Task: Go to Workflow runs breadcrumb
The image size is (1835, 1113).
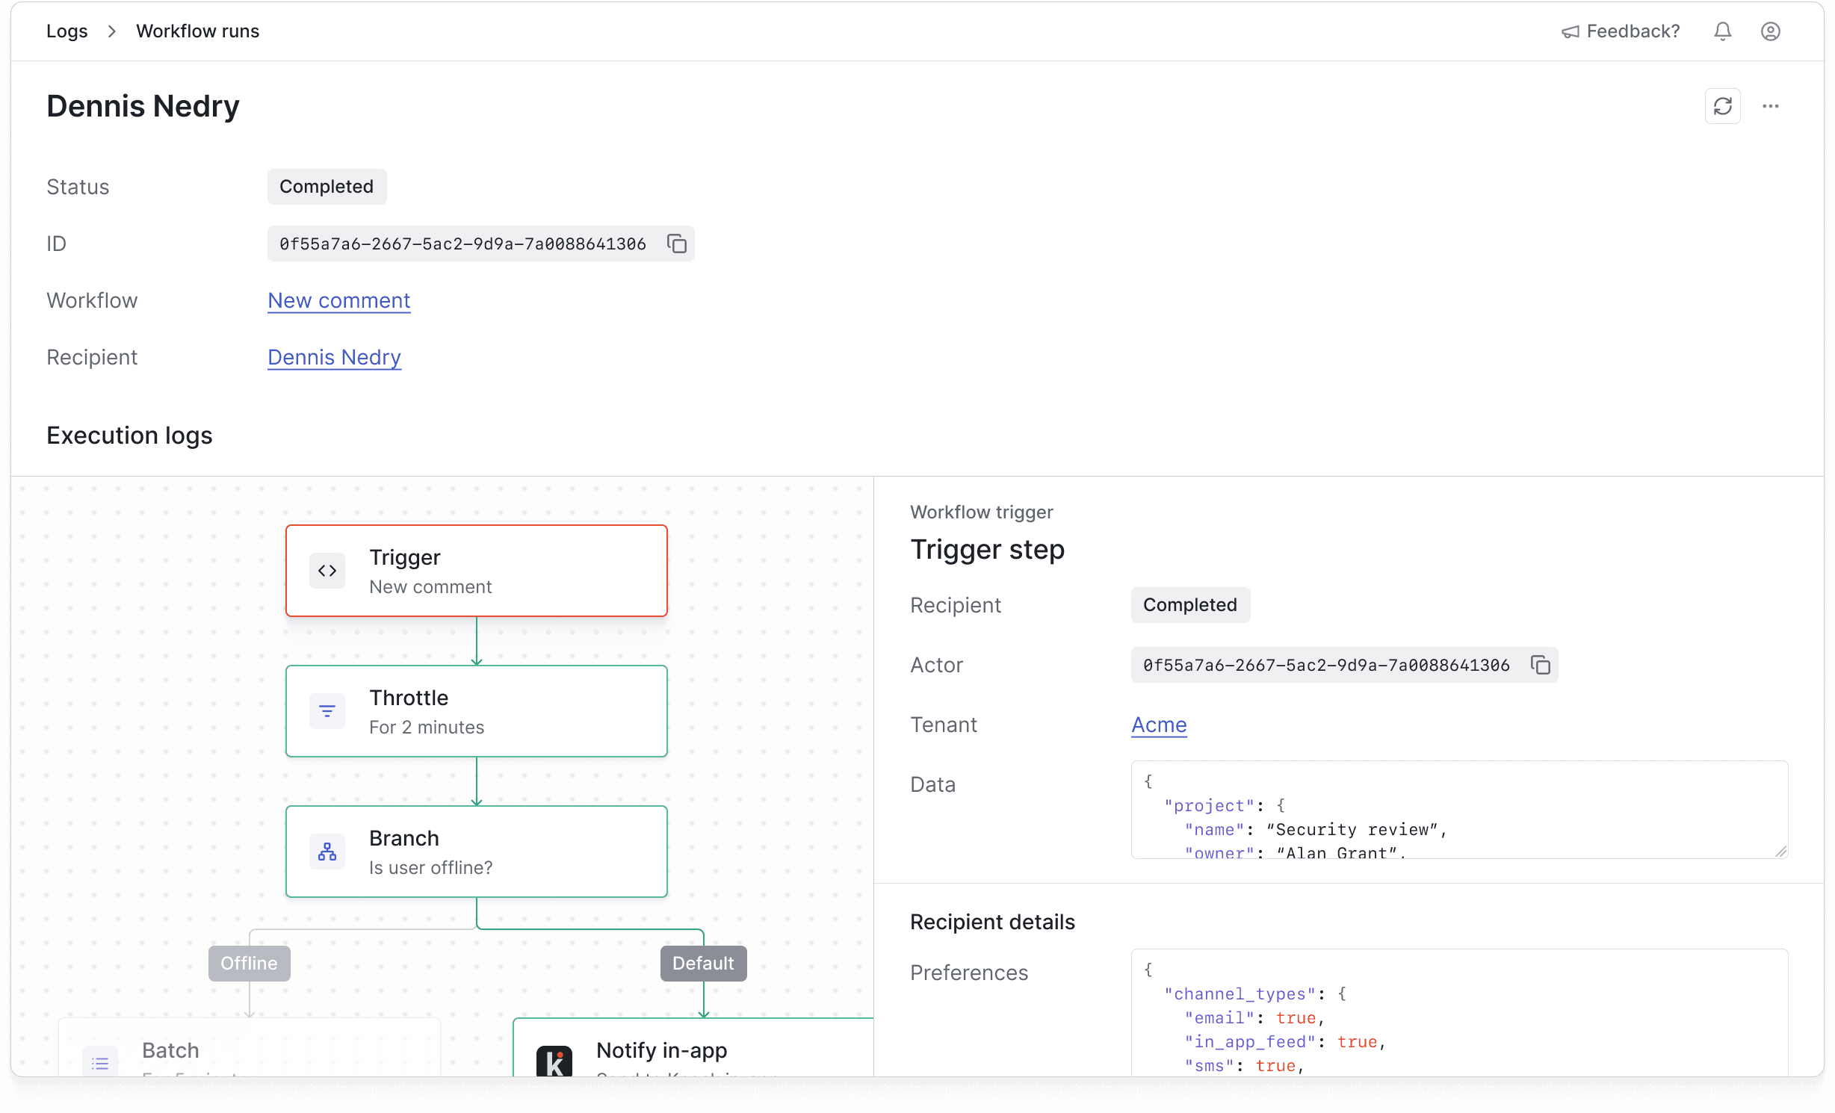Action: (197, 31)
